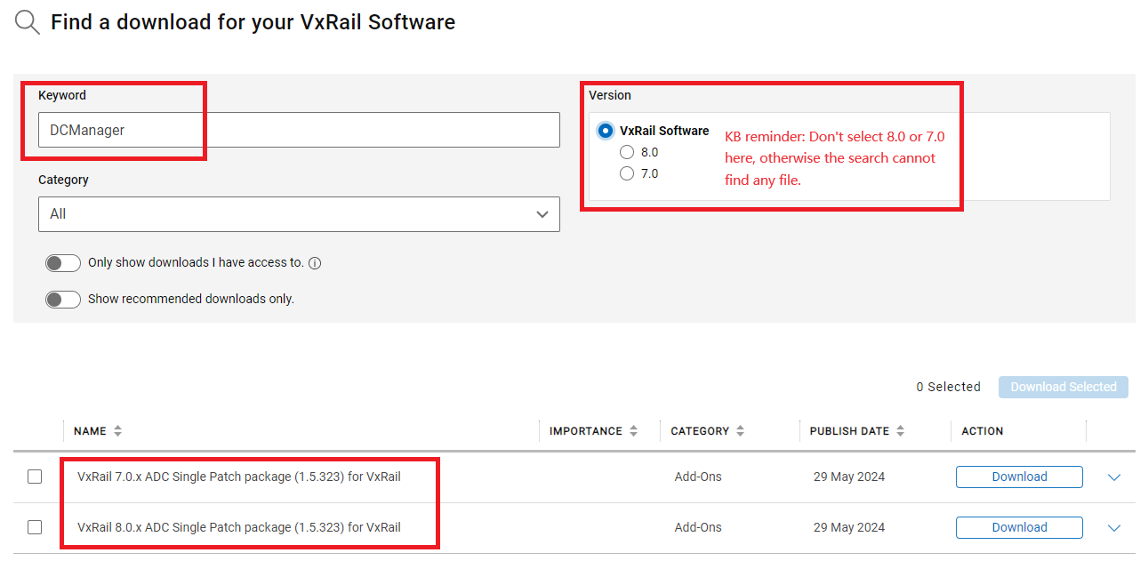The width and height of the screenshot is (1148, 585).
Task: Download the VxRail 8.0.x ADC Single Patch
Action: click(1018, 526)
